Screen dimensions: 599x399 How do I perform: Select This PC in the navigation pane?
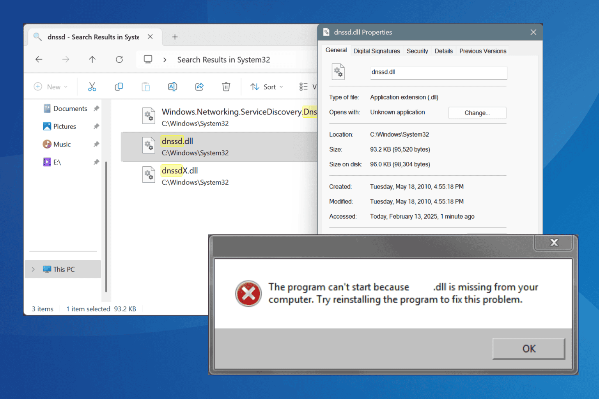[63, 269]
